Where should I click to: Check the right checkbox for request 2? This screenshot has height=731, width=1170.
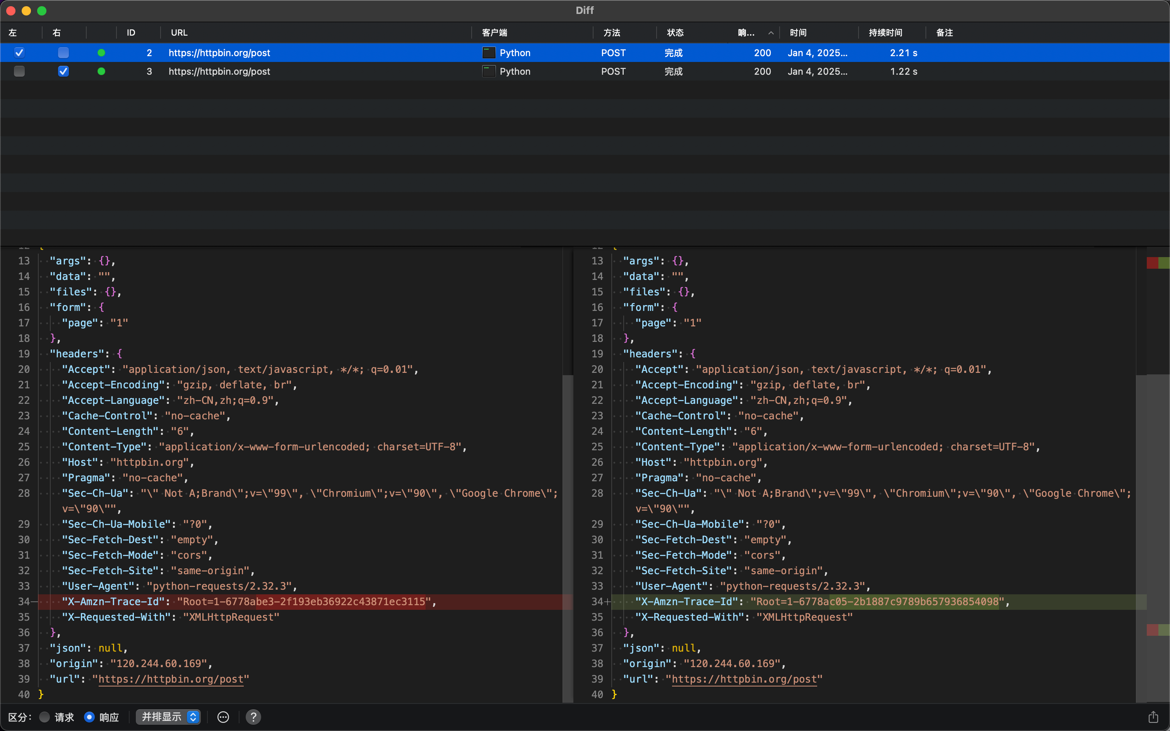click(63, 53)
